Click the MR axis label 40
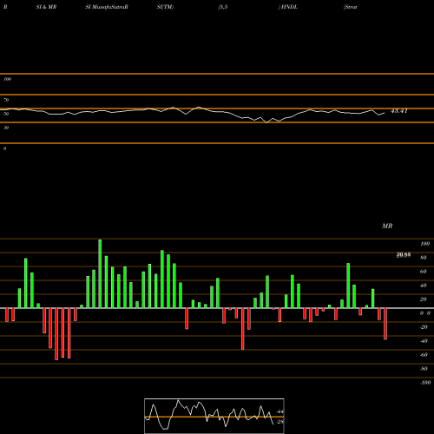 [424, 286]
